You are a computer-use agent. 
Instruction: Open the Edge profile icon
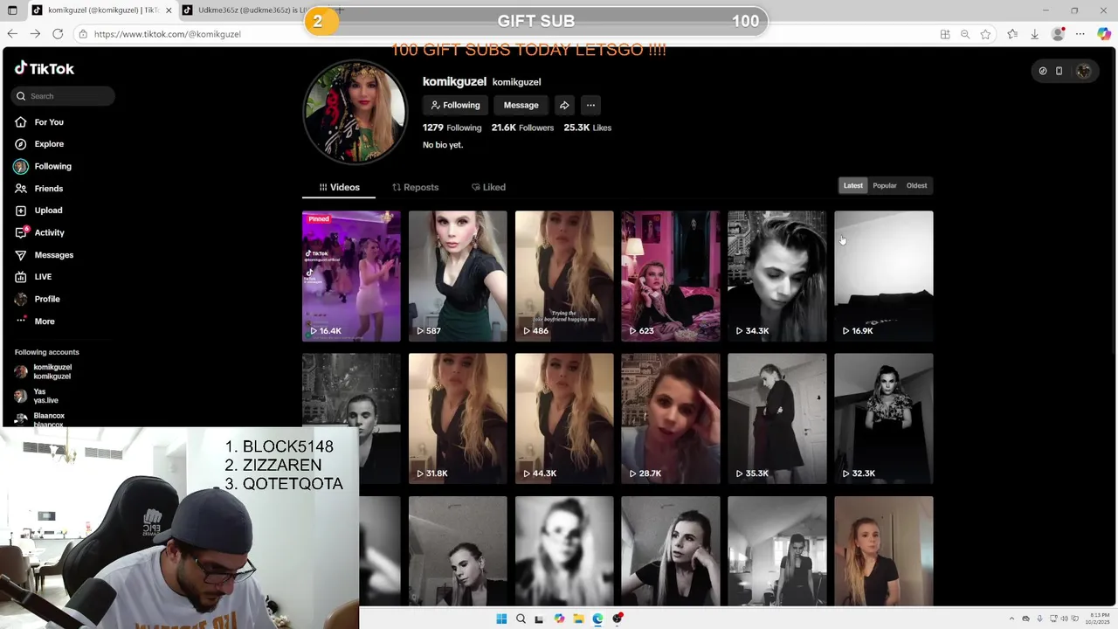(x=1058, y=34)
